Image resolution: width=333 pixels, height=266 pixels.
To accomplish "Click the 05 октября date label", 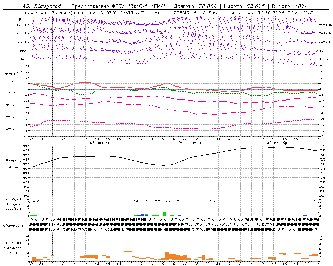I will tap(278, 143).
